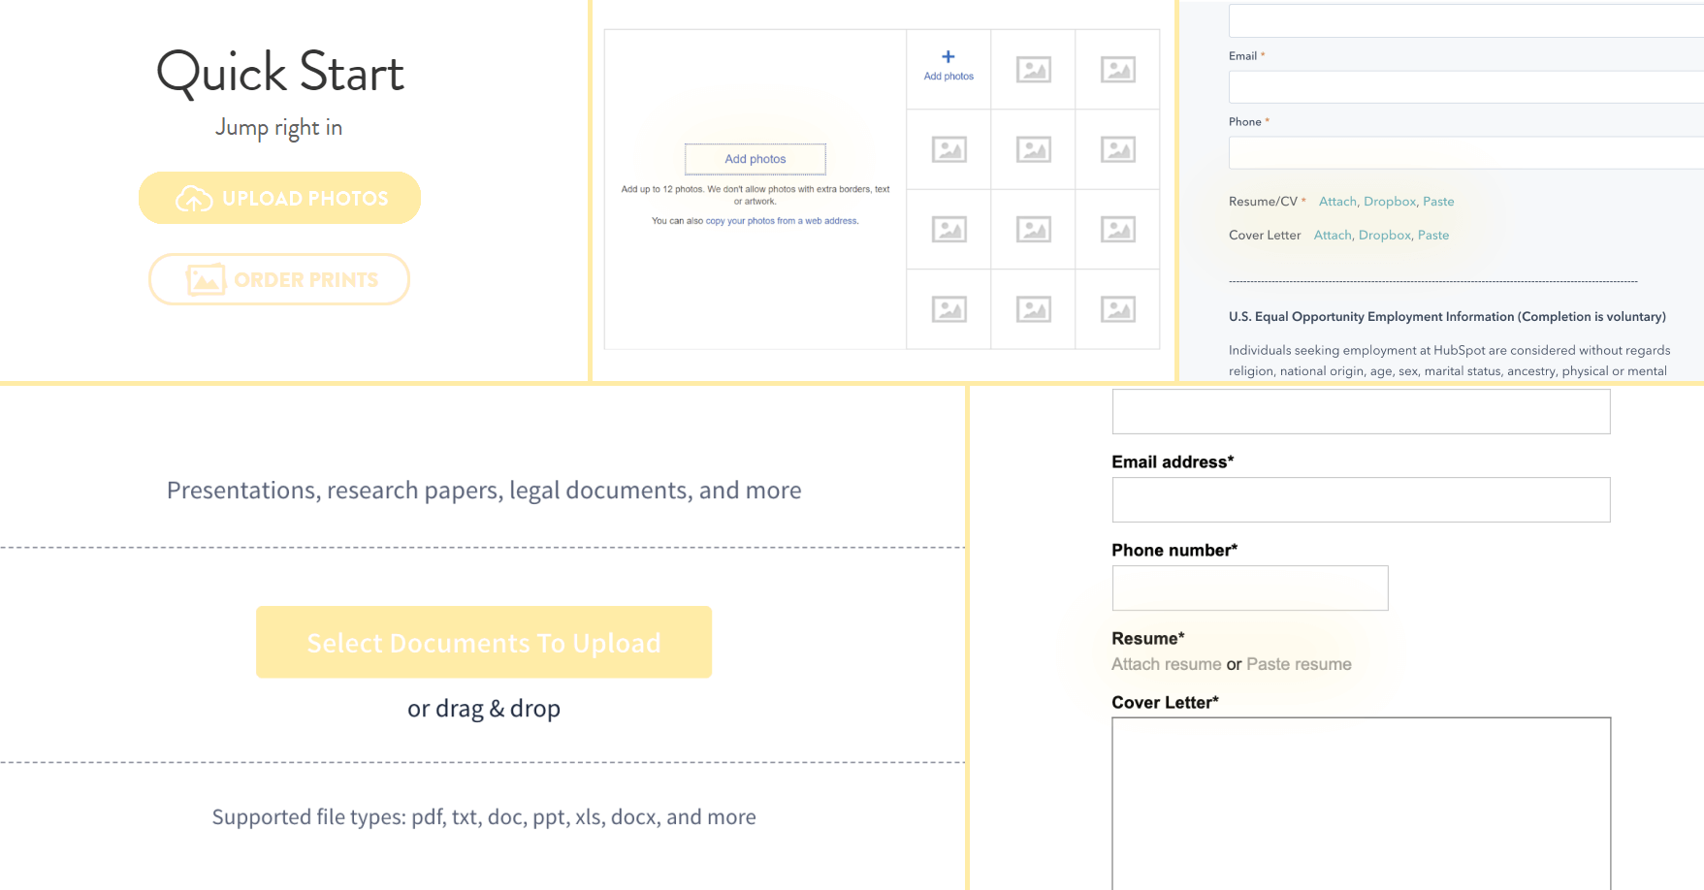
Task: Click inside the Cover Letter text box
Action: (1360, 805)
